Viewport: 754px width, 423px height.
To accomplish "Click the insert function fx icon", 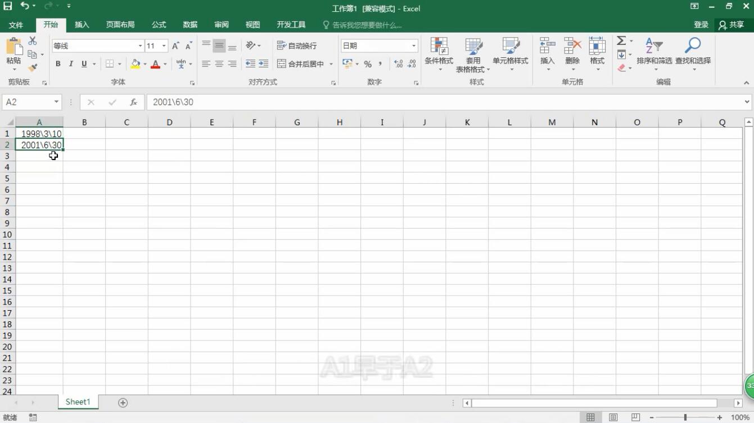I will (134, 102).
